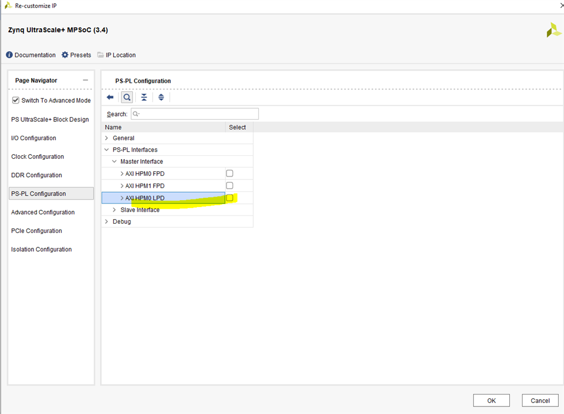Enable the AXI HPM0 FPD checkbox
This screenshot has width=564, height=414.
pyautogui.click(x=230, y=173)
